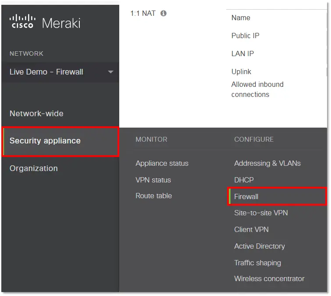The image size is (331, 296).
Task: Go to Active Directory settings
Action: pyautogui.click(x=260, y=246)
